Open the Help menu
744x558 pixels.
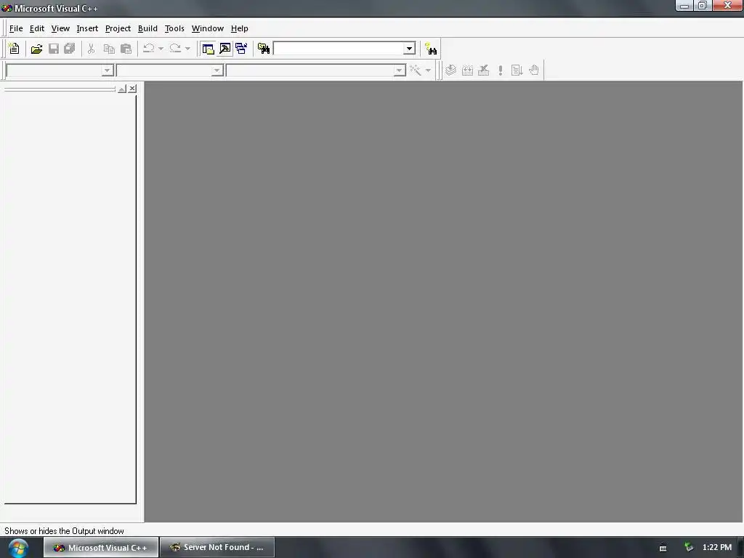tap(240, 28)
